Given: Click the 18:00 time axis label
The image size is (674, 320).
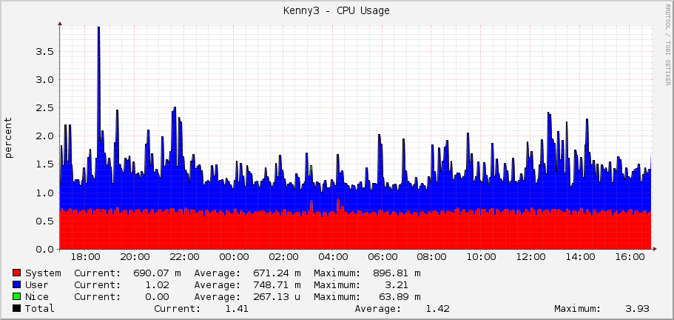Looking at the screenshot, I should 85,257.
